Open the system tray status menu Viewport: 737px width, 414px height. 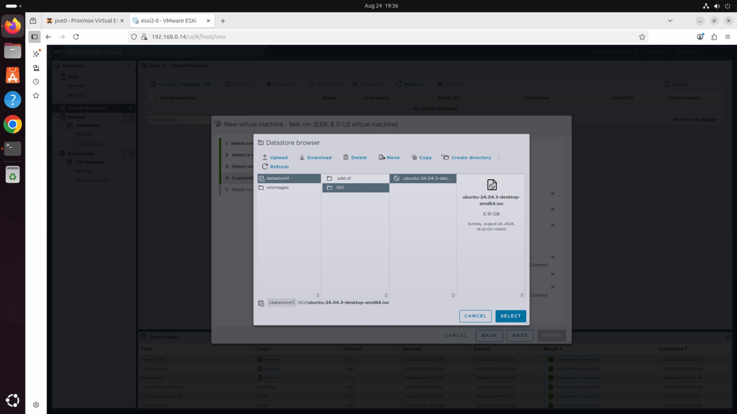point(717,6)
